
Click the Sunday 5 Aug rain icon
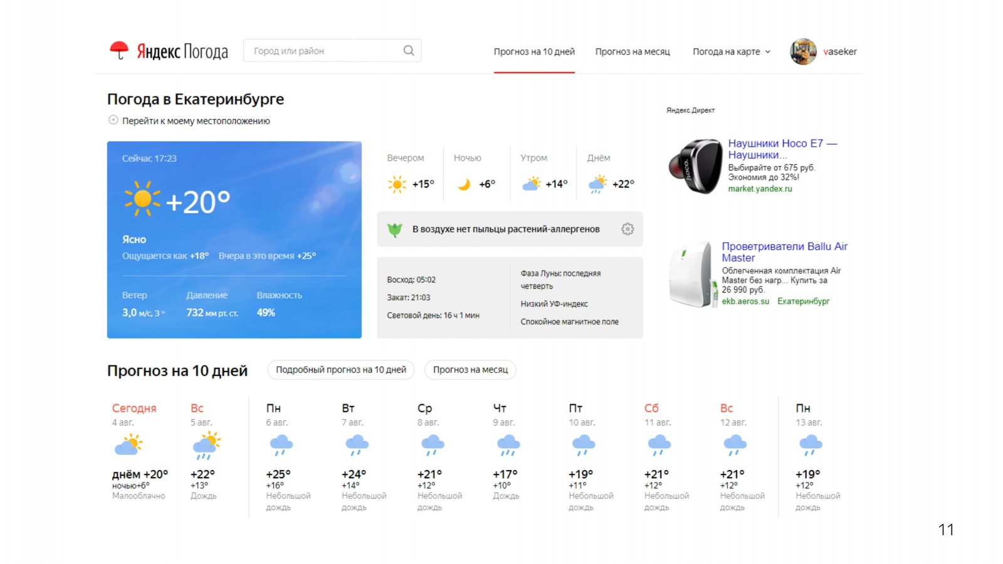click(206, 446)
